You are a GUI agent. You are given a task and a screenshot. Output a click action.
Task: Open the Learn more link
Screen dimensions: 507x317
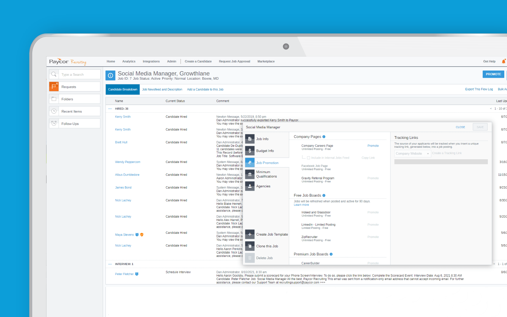point(301,205)
